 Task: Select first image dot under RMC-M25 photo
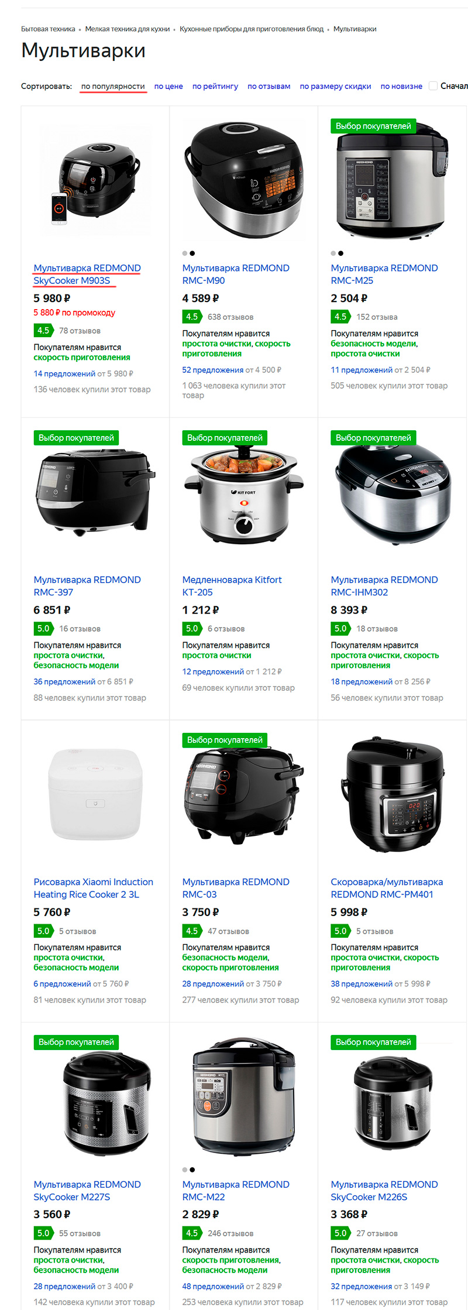click(x=333, y=253)
